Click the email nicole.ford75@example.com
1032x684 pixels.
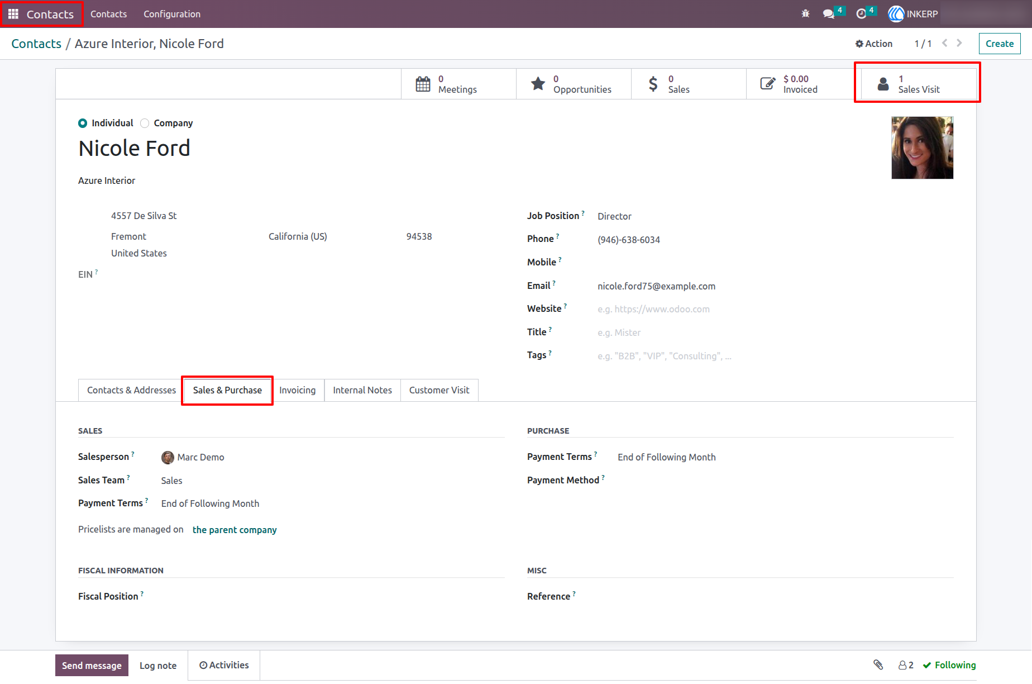pyautogui.click(x=656, y=286)
